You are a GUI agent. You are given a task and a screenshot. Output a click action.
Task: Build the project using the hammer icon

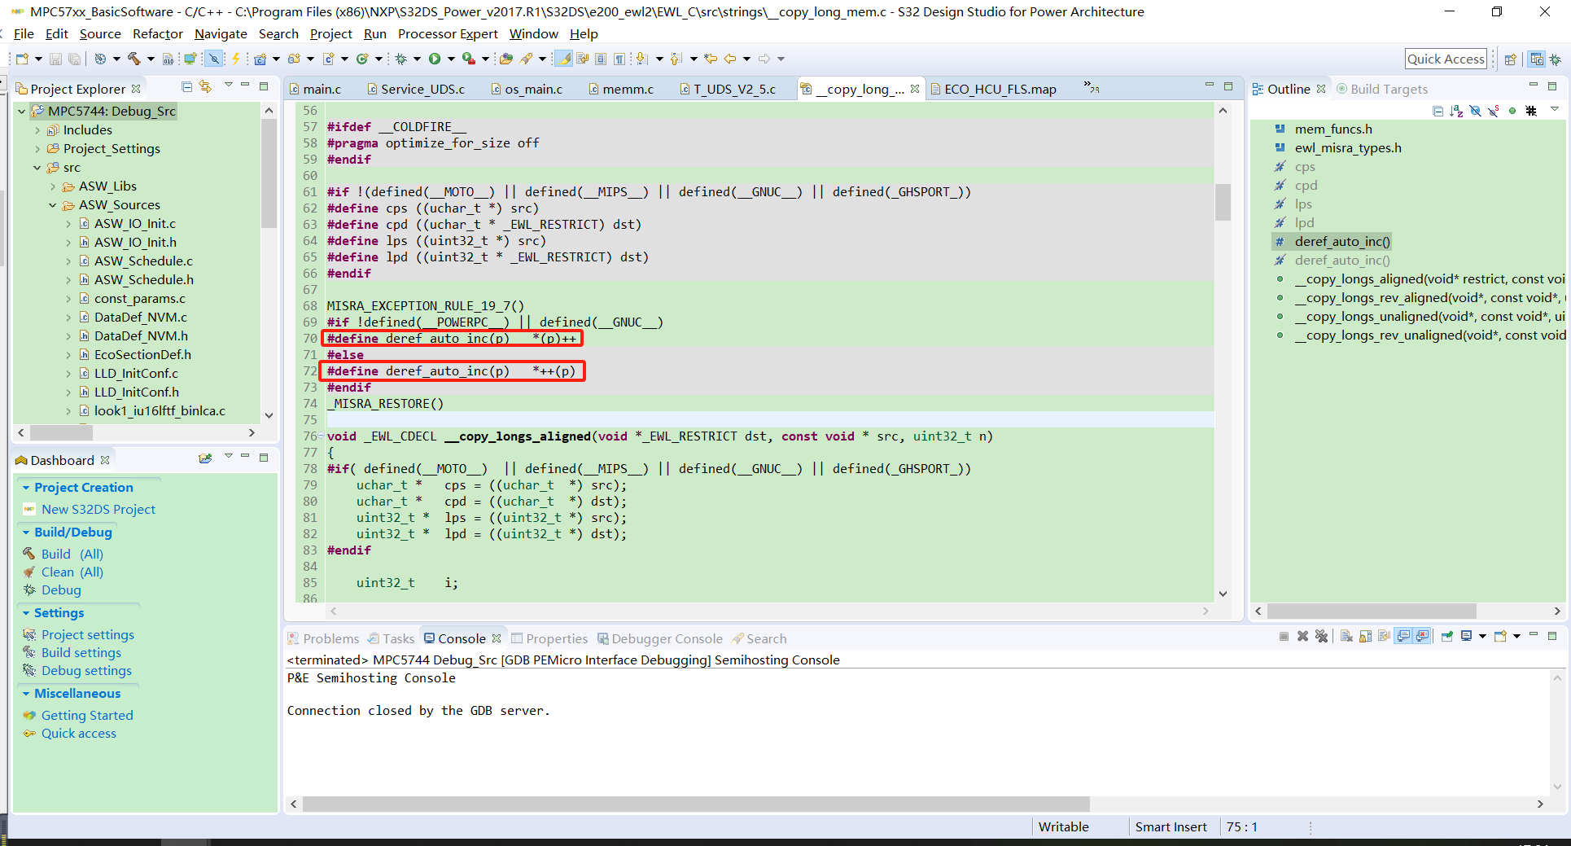(133, 59)
